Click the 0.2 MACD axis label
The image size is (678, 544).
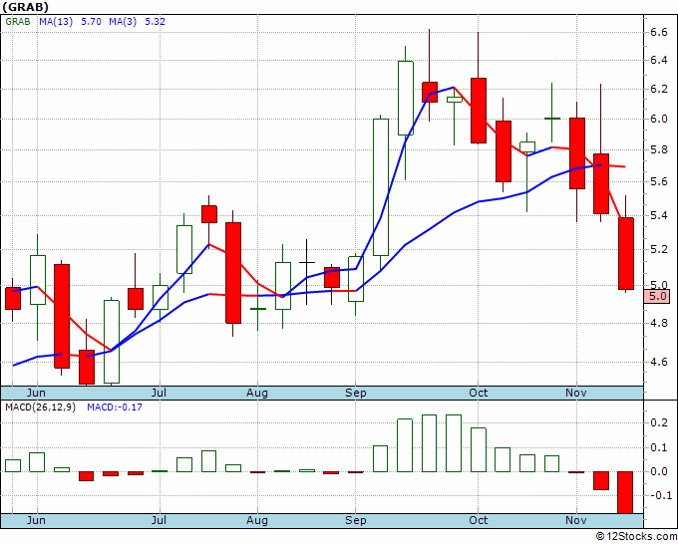pos(659,423)
